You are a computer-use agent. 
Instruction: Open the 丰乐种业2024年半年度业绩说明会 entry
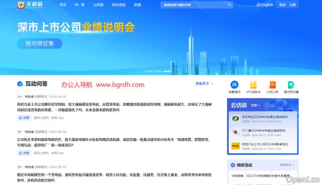click(265, 117)
